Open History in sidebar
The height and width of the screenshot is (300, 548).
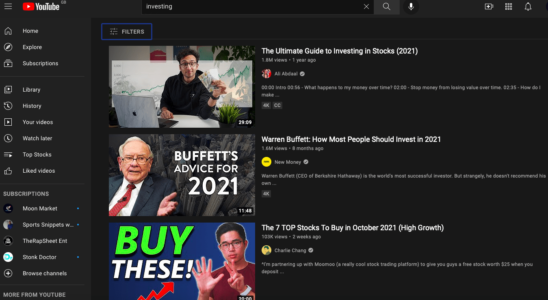tap(42, 106)
